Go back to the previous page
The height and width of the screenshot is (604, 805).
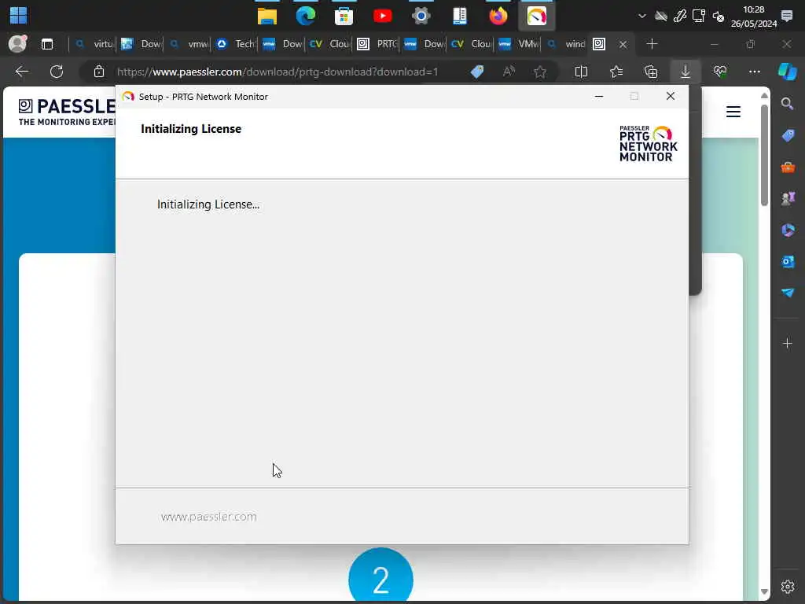point(22,72)
